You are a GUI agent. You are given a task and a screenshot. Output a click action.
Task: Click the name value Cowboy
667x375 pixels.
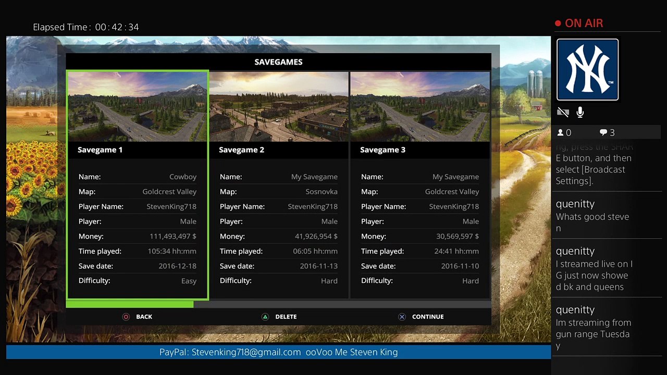coord(183,177)
